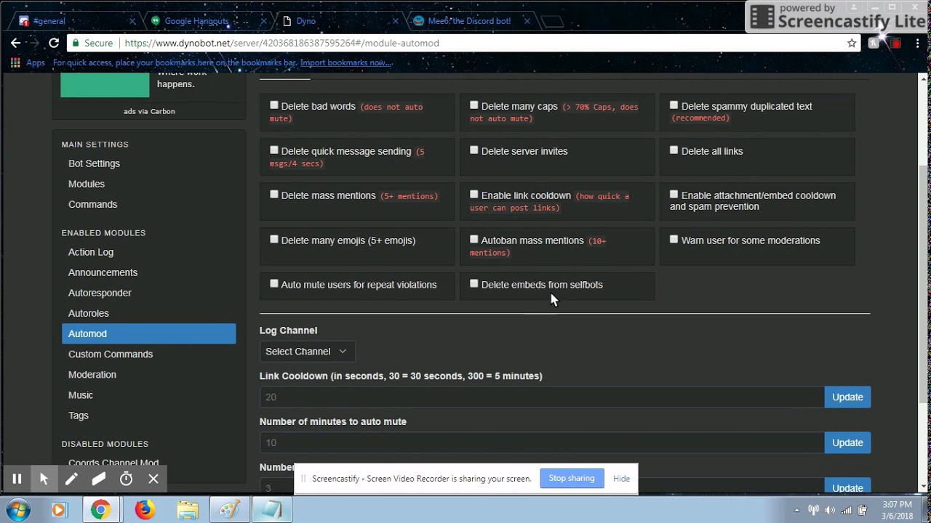Bookmark this page with star icon
This screenshot has height=523, width=931.
tap(852, 43)
